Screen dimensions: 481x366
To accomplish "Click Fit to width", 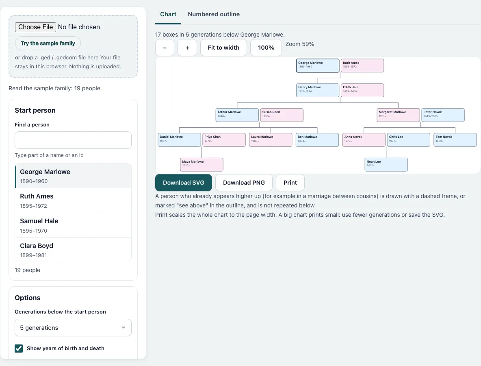I will click(x=223, y=48).
